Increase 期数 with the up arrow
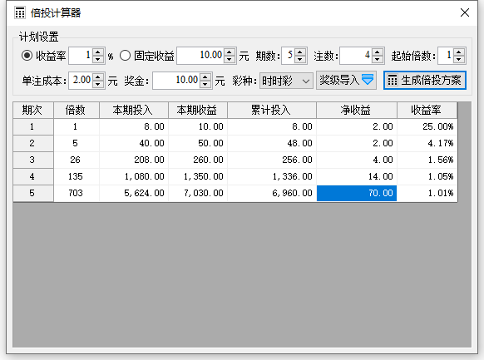The image size is (484, 360). [299, 52]
